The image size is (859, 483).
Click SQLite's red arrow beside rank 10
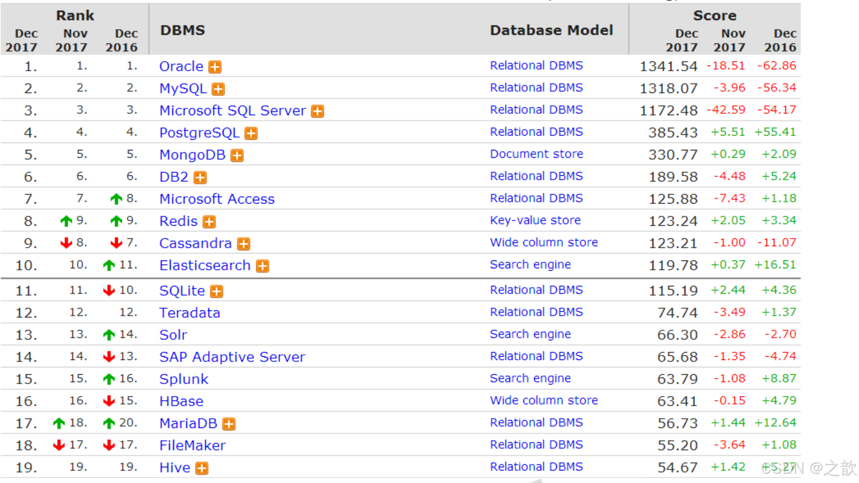[x=109, y=291]
